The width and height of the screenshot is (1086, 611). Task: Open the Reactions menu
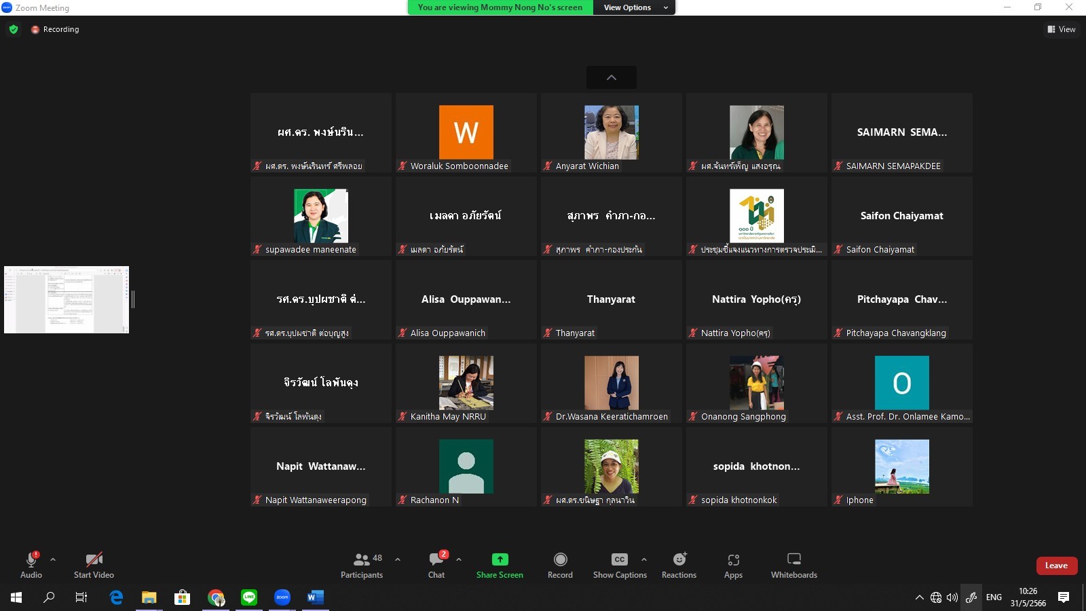click(x=679, y=565)
